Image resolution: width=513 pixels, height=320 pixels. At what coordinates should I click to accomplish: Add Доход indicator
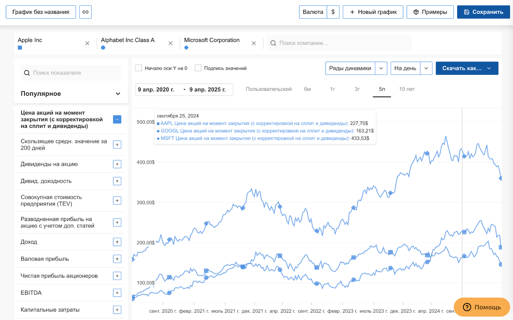pyautogui.click(x=117, y=242)
